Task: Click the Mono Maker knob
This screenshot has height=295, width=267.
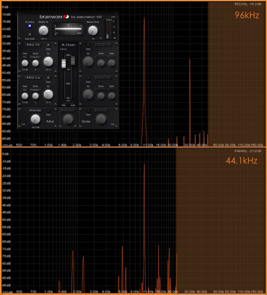Action: click(x=68, y=119)
